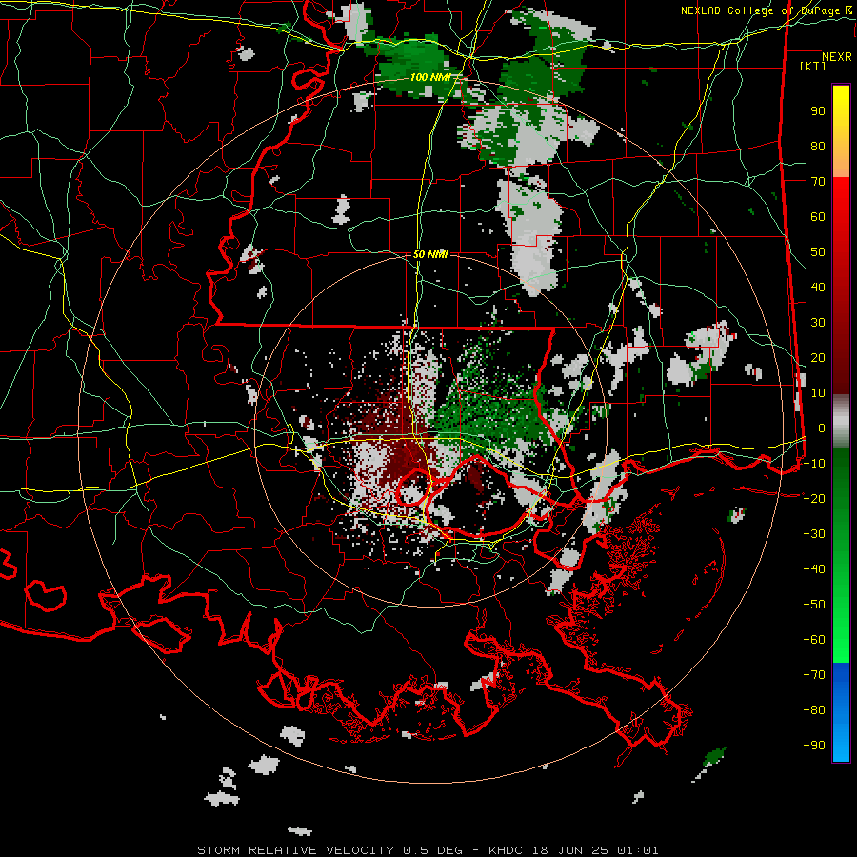Click the -30 value on the velocity scale

pos(814,534)
